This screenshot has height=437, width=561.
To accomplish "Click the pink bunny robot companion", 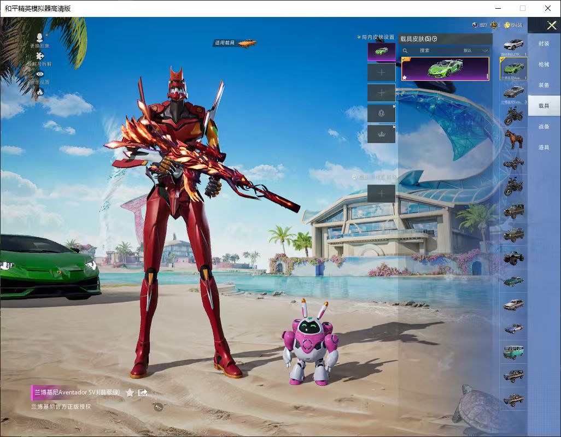I will [310, 343].
